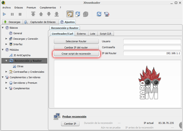Click the Probar reconexión heading link
Image resolution: width=183 pixels, height=131 pixels.
[x=74, y=117]
